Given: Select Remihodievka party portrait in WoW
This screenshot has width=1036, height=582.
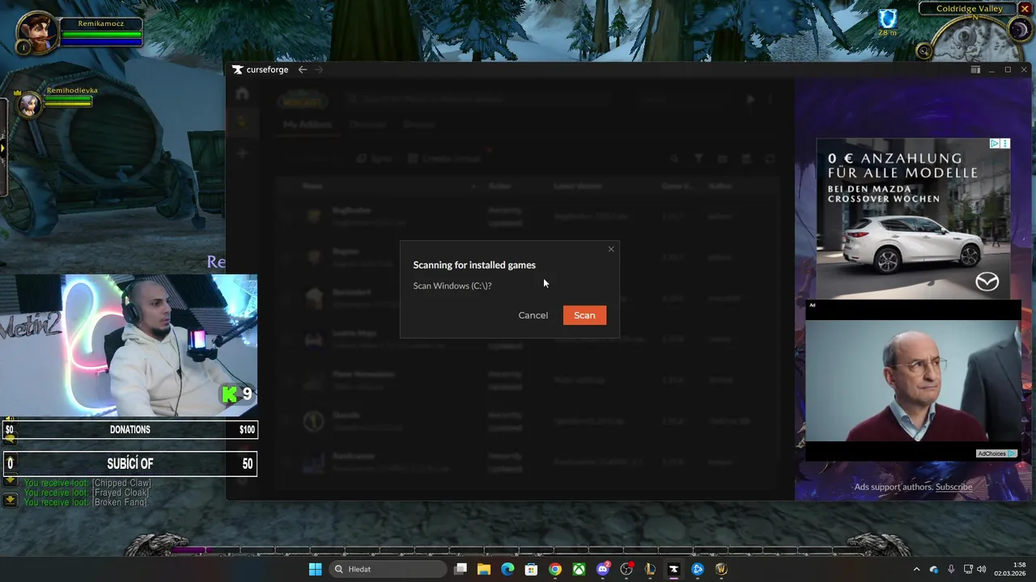Looking at the screenshot, I should click(29, 103).
